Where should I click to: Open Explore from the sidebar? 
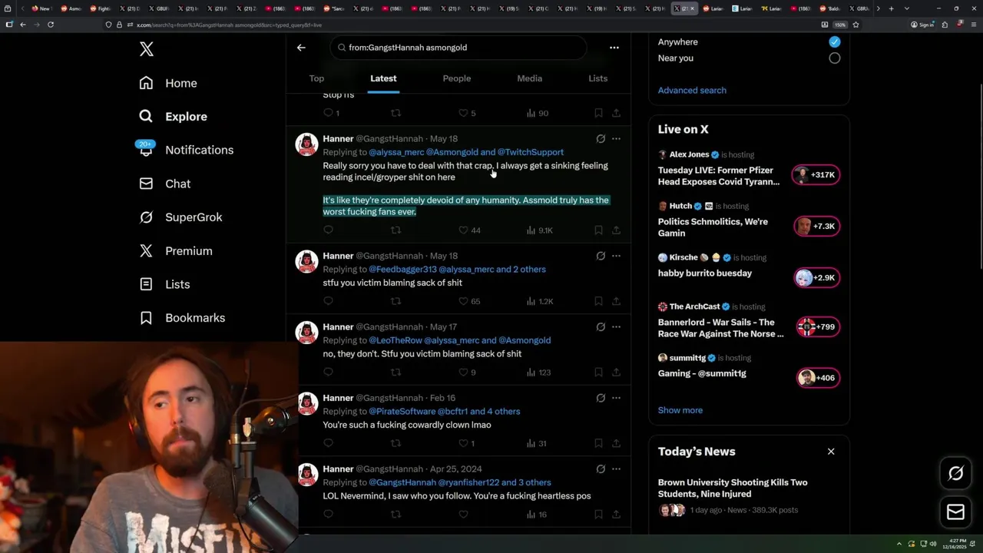173,117
